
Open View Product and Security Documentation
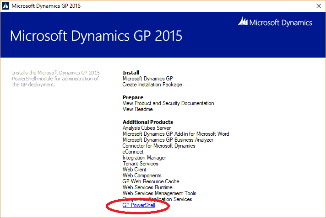coord(168,103)
